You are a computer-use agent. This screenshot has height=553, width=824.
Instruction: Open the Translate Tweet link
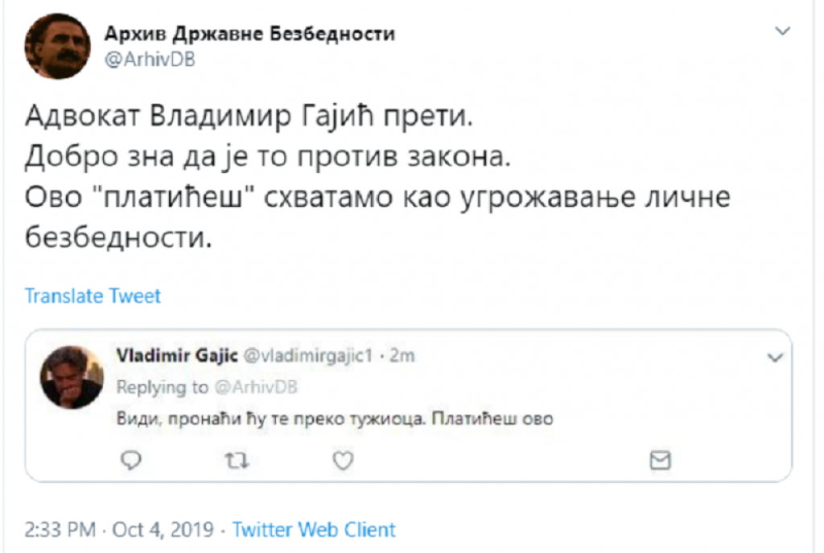[x=93, y=295]
